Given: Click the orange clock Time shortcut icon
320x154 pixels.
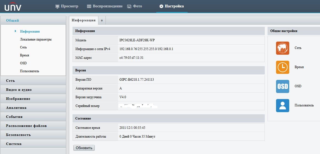Looking at the screenshot, I should tap(282, 67).
